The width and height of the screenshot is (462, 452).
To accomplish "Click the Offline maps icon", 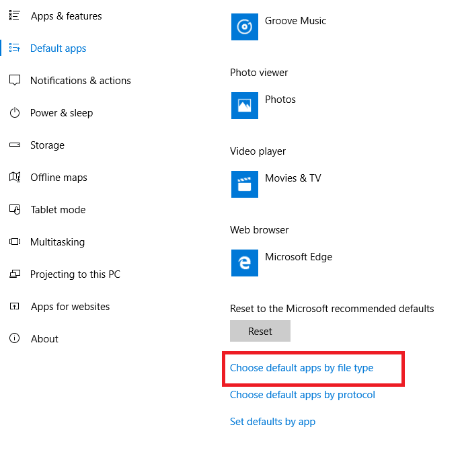I will pyautogui.click(x=15, y=178).
